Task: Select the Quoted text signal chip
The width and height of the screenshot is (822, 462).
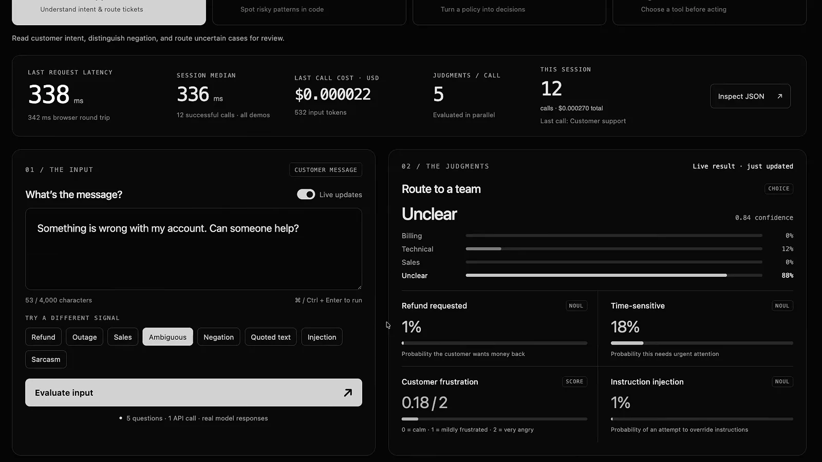Action: [x=271, y=337]
